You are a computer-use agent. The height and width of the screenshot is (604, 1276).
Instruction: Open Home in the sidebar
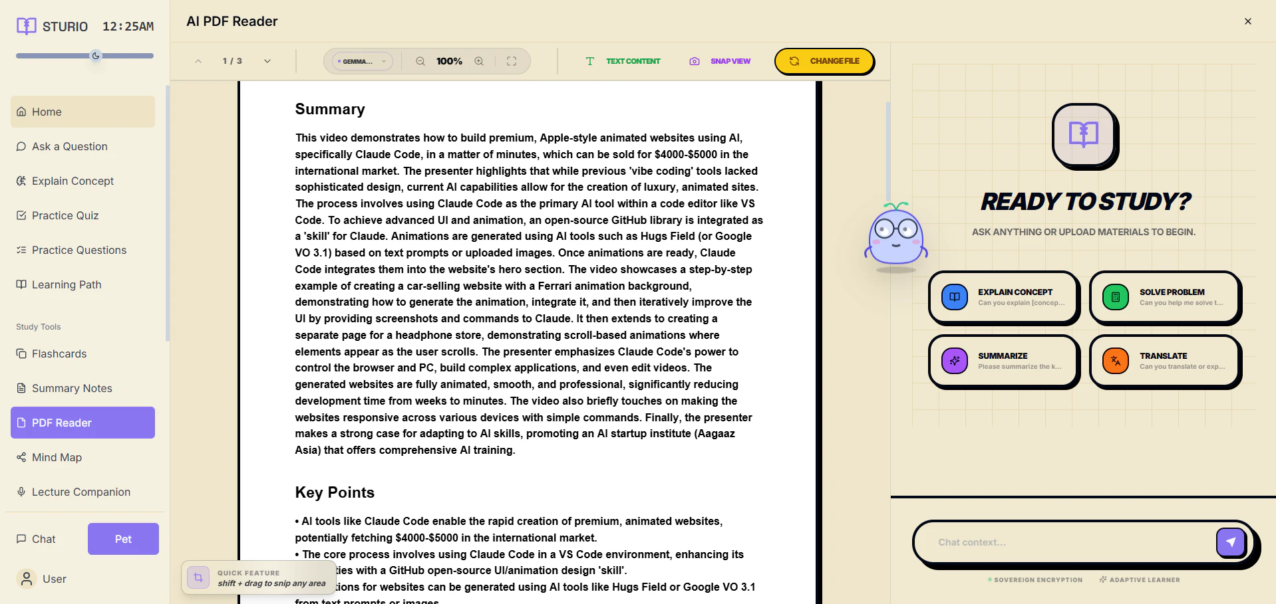(x=82, y=112)
